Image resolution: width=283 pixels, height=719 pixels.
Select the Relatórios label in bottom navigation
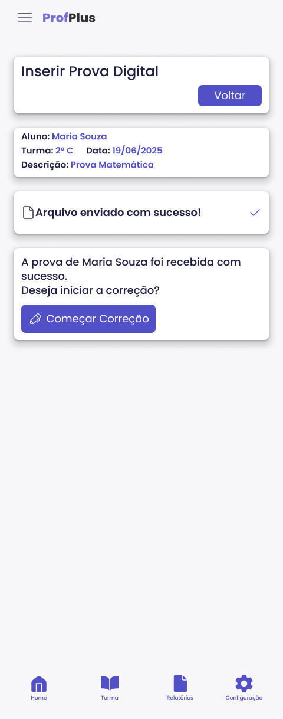click(180, 698)
